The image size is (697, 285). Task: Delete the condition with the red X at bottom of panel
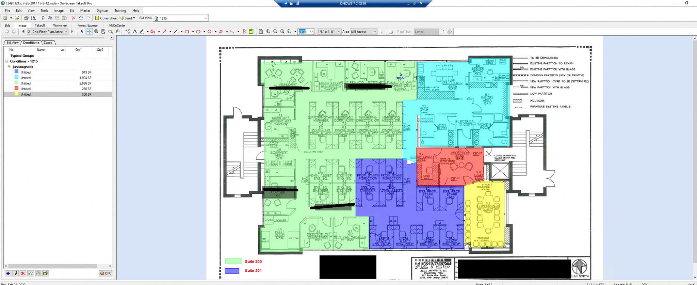[x=23, y=273]
